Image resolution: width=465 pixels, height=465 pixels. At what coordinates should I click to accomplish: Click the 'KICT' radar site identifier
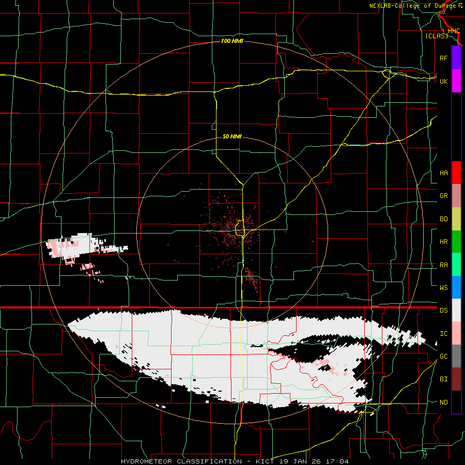266,461
